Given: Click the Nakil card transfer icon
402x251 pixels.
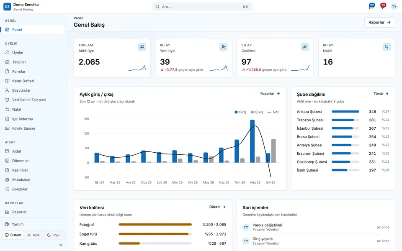Looking at the screenshot, I should 387,47.
